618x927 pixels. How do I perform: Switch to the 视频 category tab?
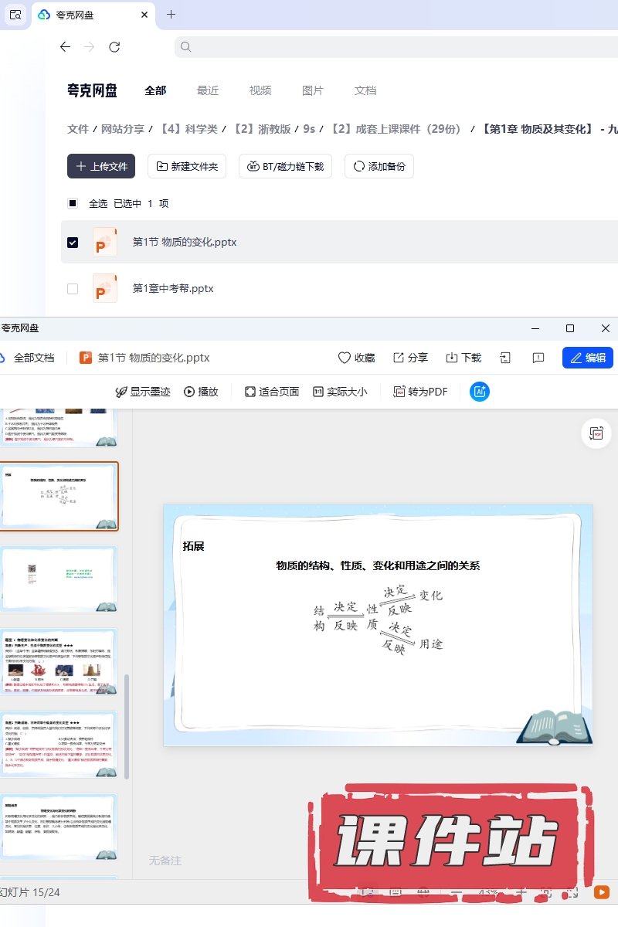[260, 90]
